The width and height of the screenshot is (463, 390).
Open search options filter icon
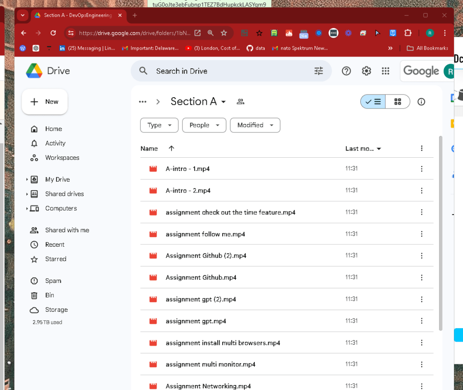[x=318, y=71]
